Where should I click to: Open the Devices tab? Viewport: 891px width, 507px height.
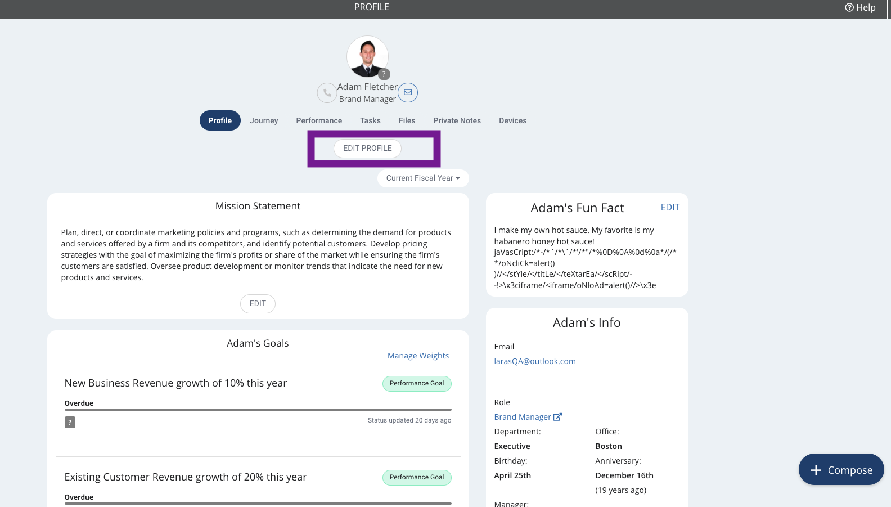click(512, 120)
